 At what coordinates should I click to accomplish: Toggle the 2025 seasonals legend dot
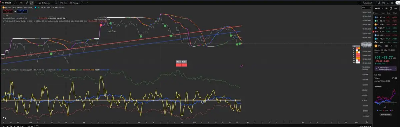(378, 110)
